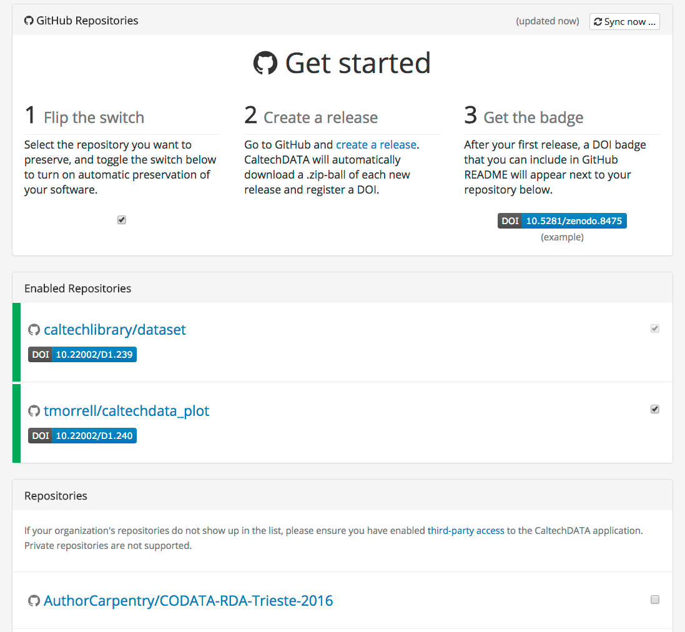
Task: Open the third-party access link
Action: [x=466, y=531]
